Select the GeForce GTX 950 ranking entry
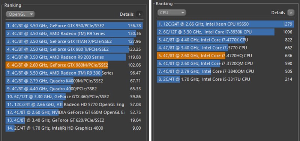300x141 pixels. point(74,25)
